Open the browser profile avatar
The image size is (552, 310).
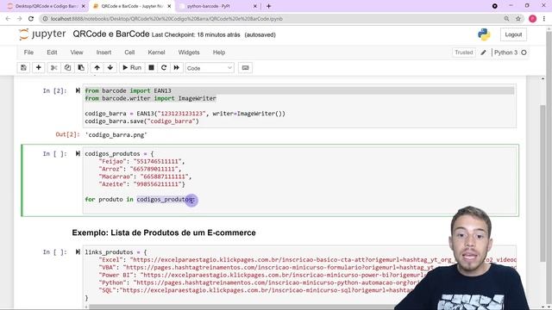[532, 19]
